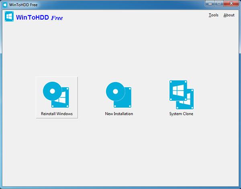
Task: Click the New Installation label text
Action: 119,114
